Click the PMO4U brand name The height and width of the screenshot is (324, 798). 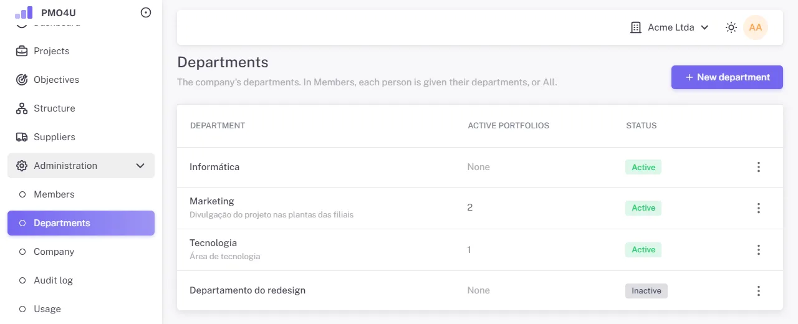click(x=58, y=12)
